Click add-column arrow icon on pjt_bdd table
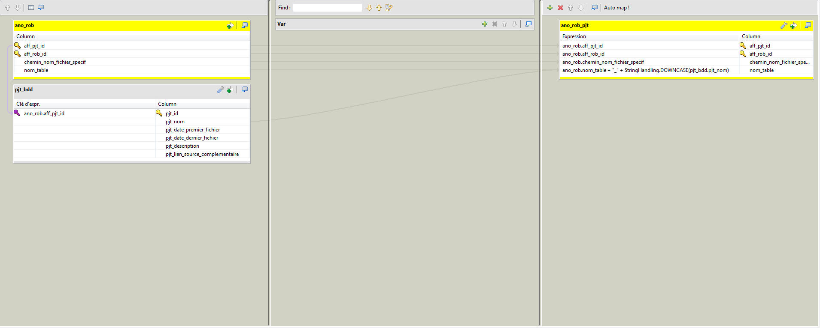This screenshot has width=820, height=328. click(x=230, y=89)
